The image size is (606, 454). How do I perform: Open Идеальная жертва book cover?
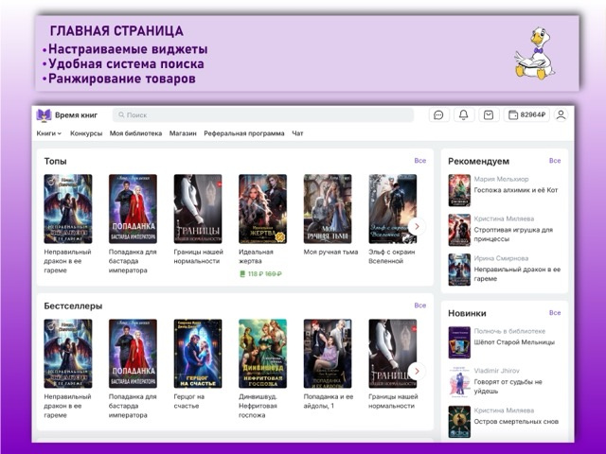click(x=263, y=209)
